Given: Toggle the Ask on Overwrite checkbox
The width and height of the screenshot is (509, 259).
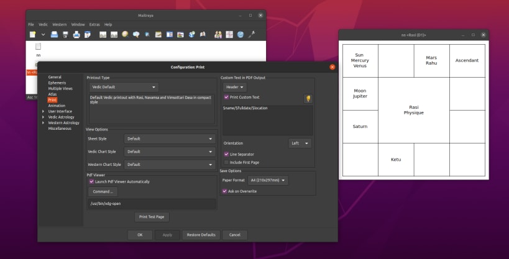Looking at the screenshot, I should (224, 191).
